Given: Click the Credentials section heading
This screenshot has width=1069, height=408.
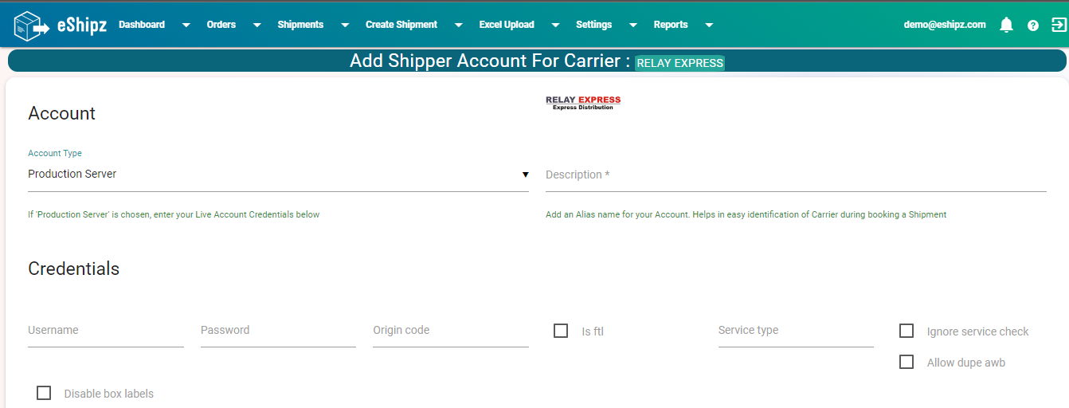Looking at the screenshot, I should coord(74,269).
